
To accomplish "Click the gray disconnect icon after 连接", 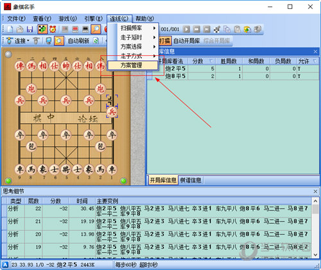I will pyautogui.click(x=36, y=40).
